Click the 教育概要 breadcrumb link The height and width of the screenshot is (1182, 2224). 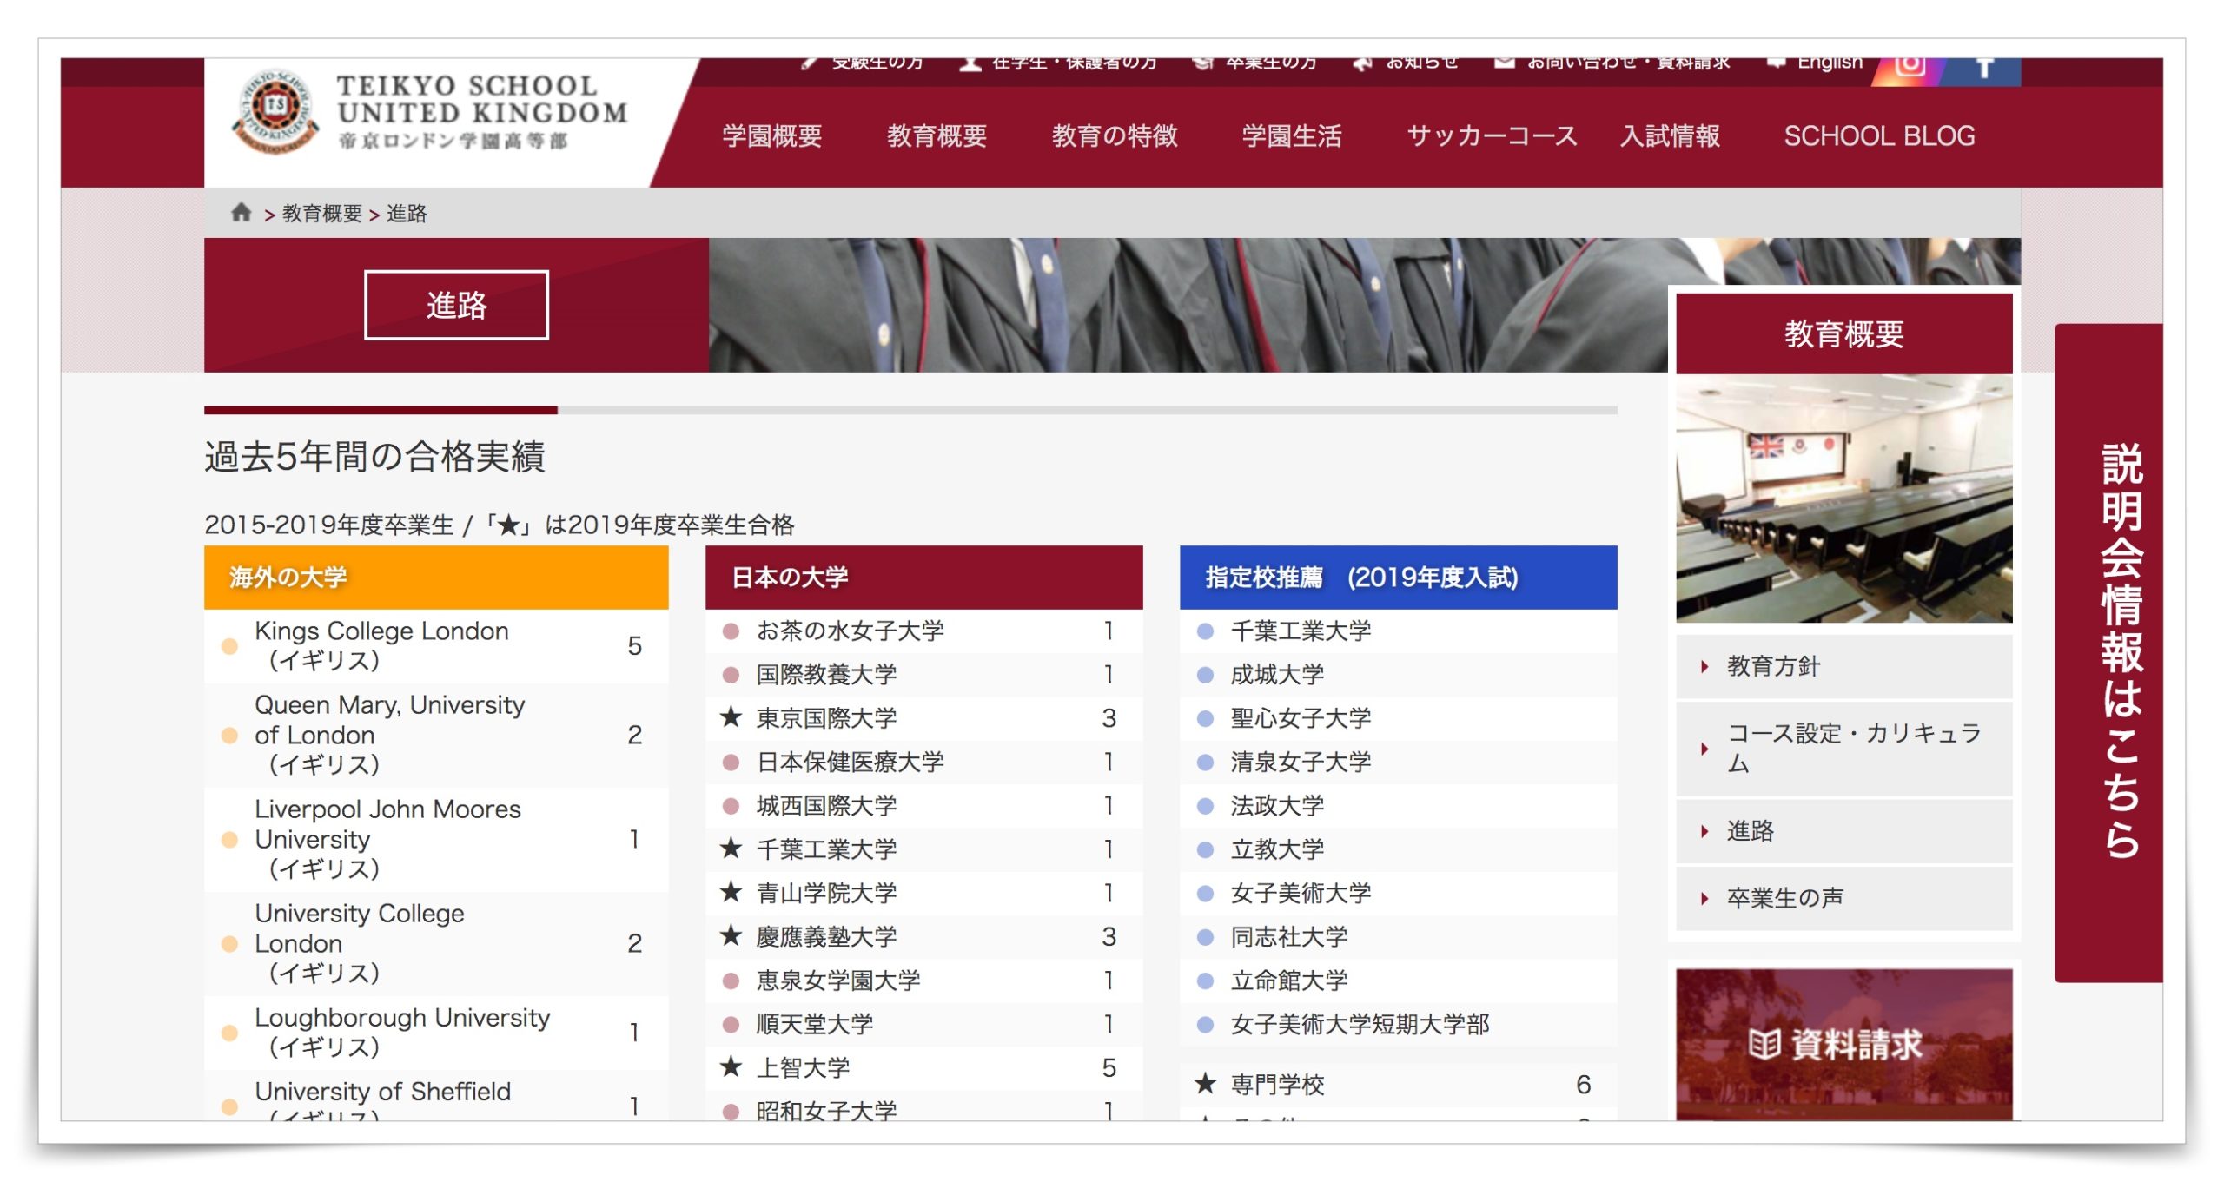pos(321,213)
